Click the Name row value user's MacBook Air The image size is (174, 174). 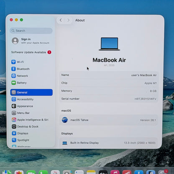point(144,75)
